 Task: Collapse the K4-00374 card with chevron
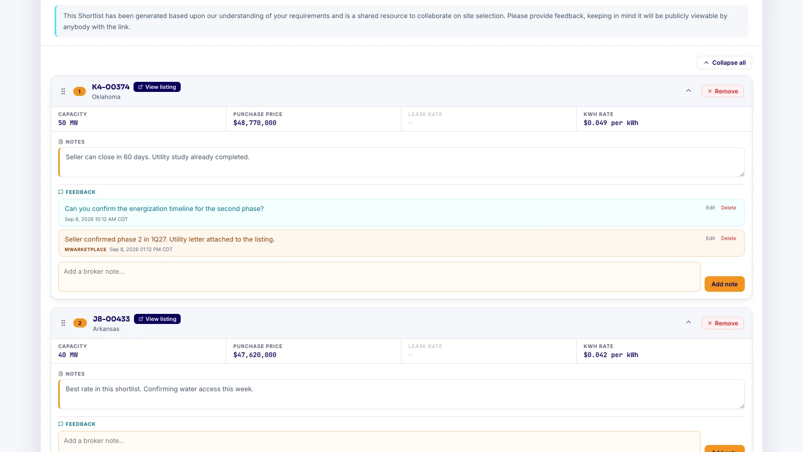689,91
